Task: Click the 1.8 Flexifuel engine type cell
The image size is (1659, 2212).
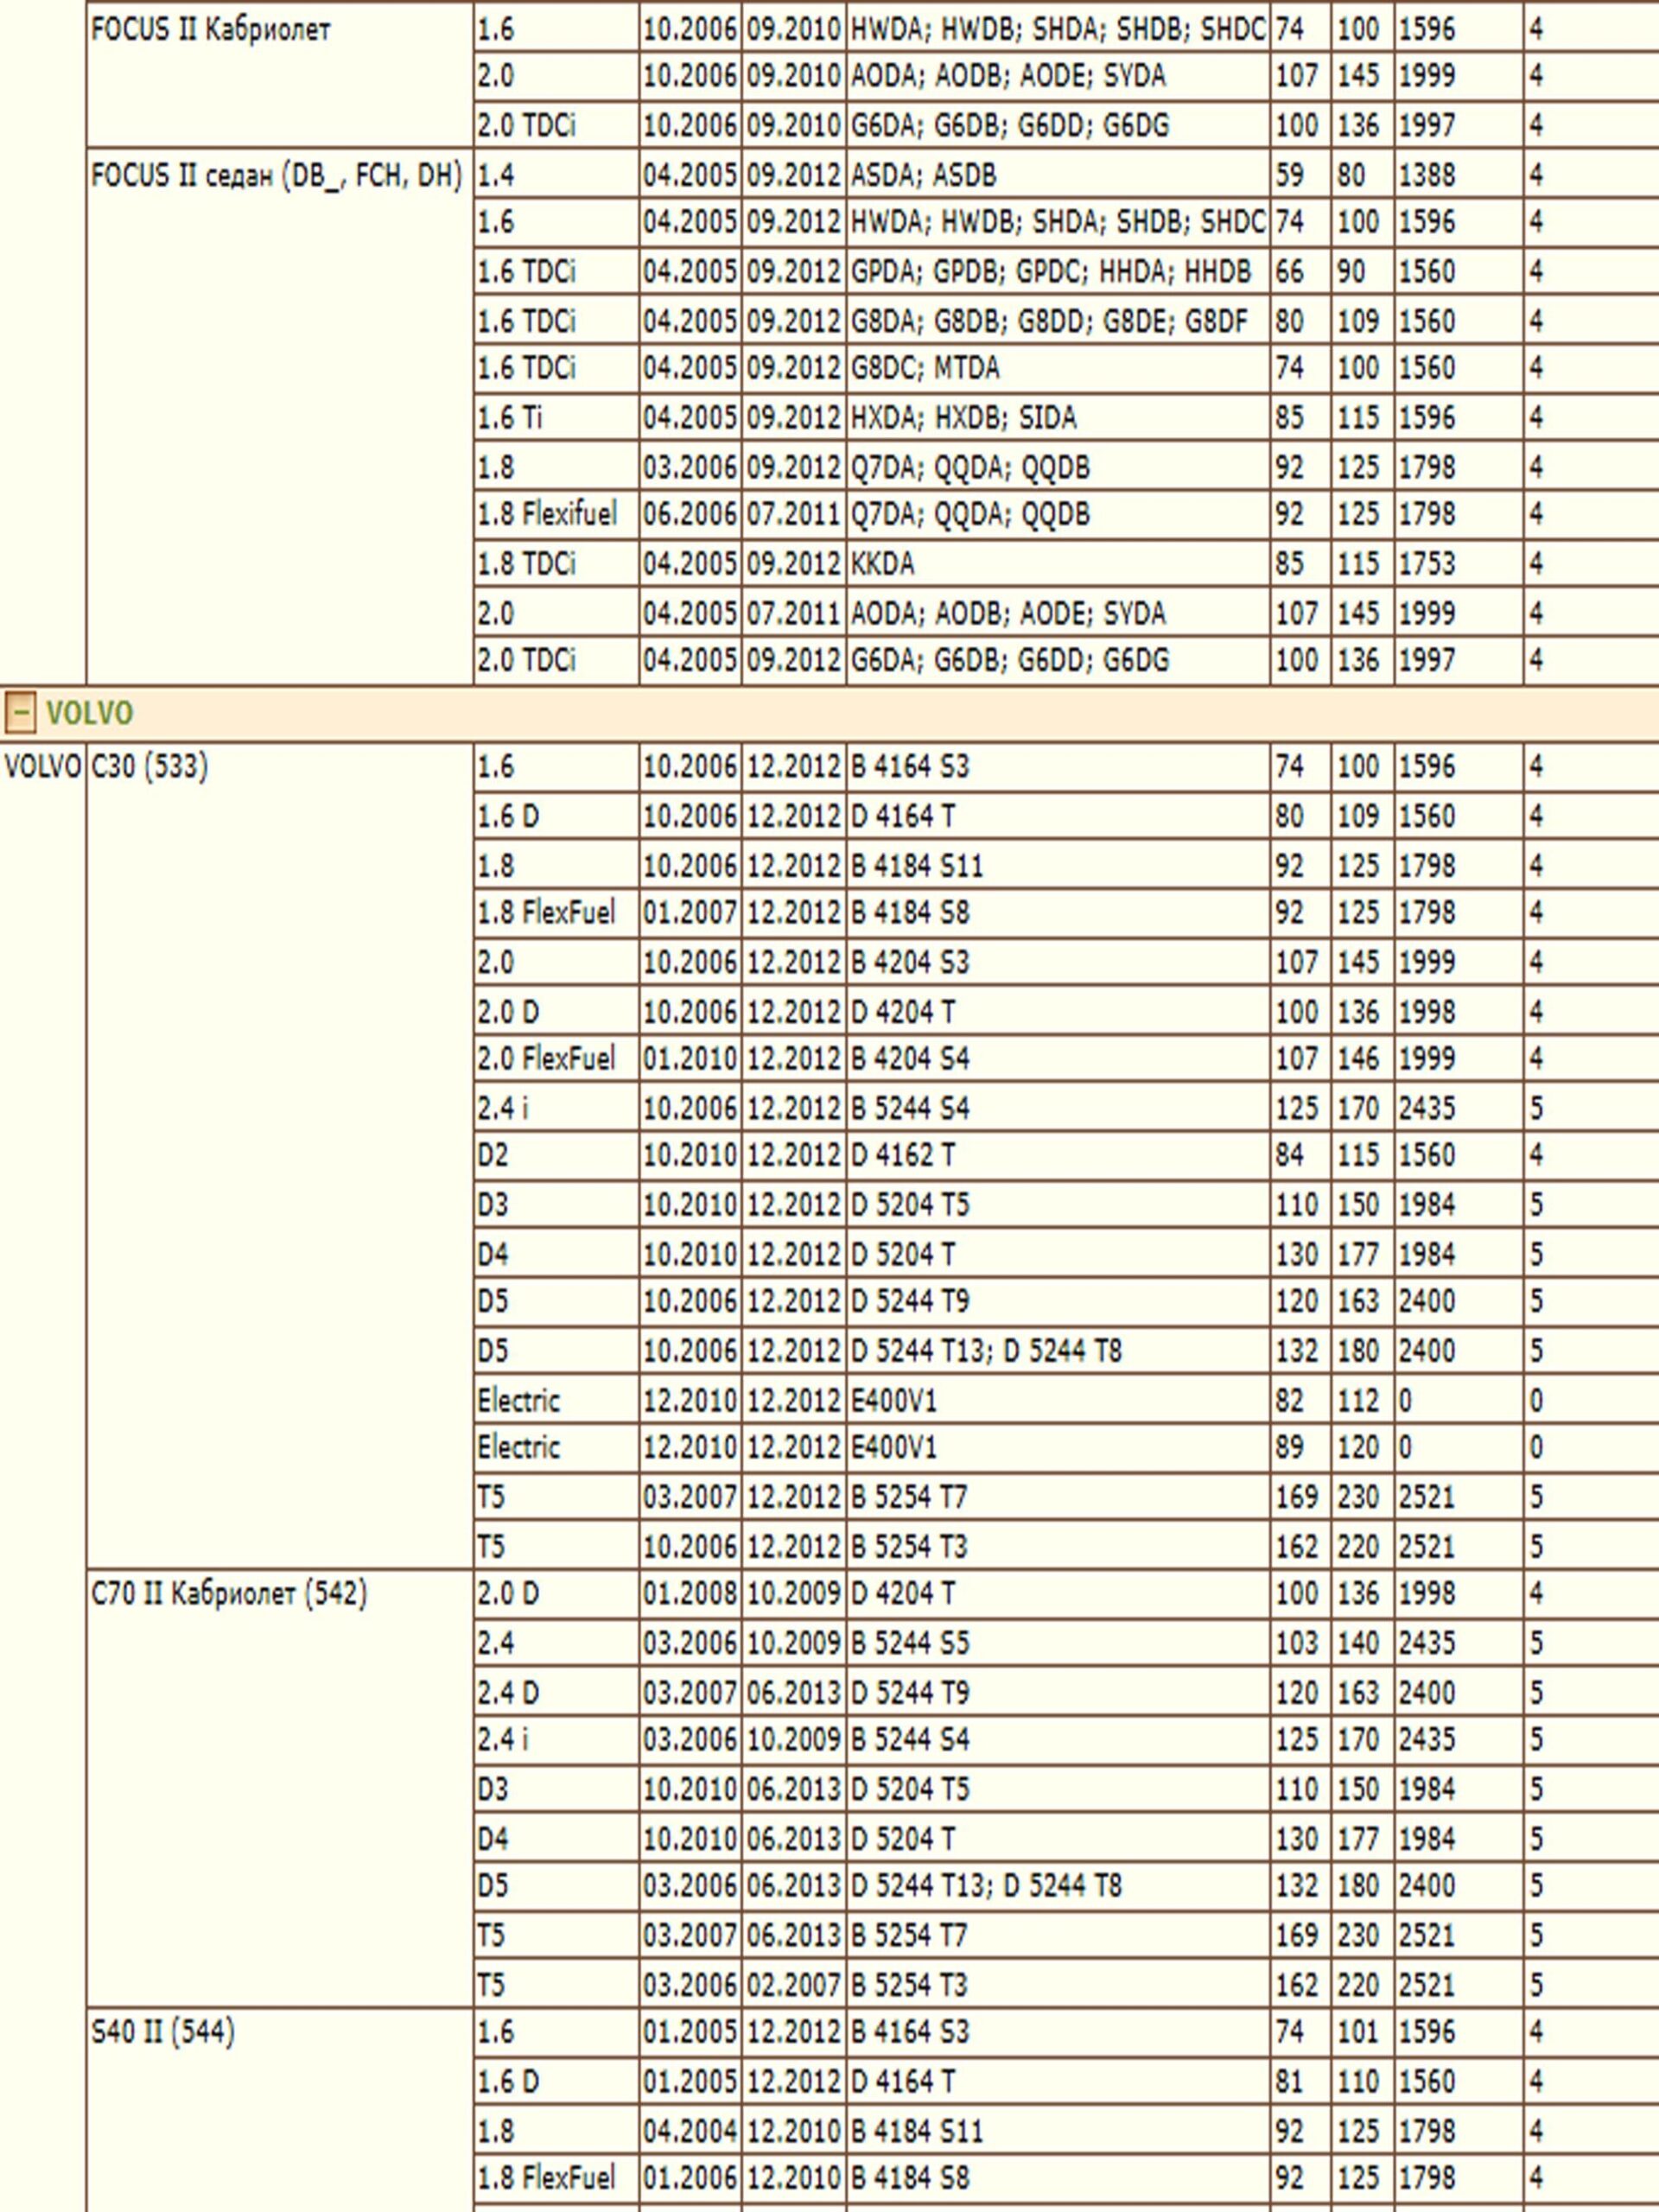Action: tap(547, 514)
